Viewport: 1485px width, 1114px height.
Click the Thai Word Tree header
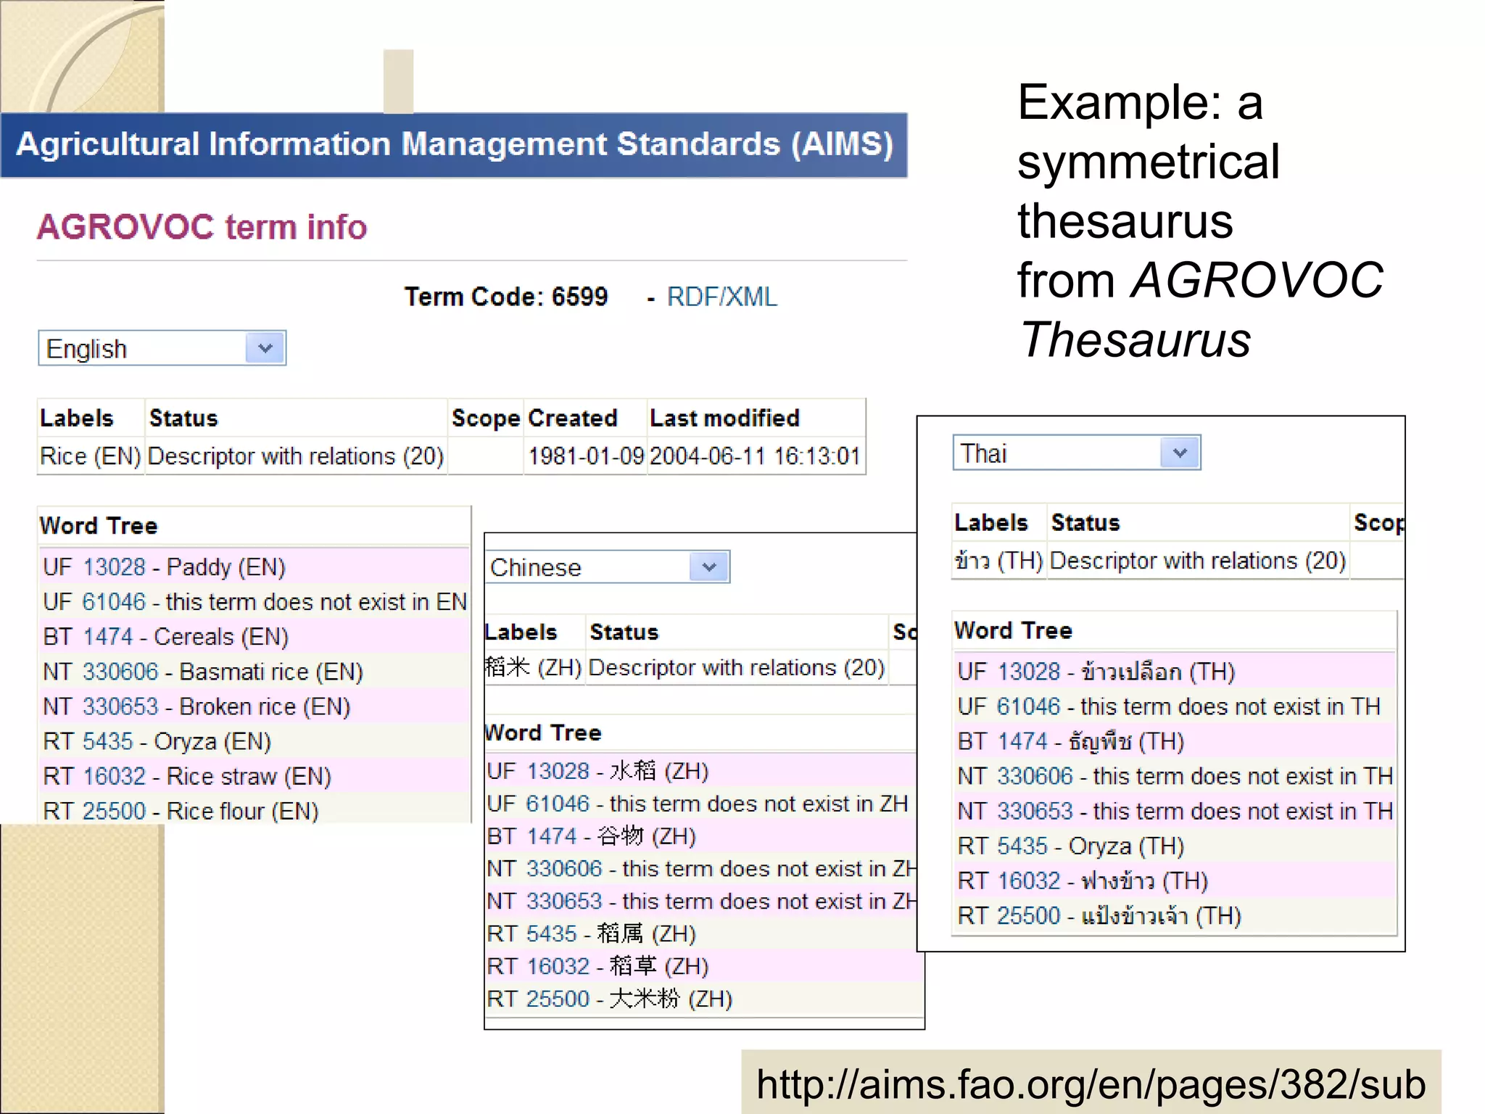[x=1013, y=630]
